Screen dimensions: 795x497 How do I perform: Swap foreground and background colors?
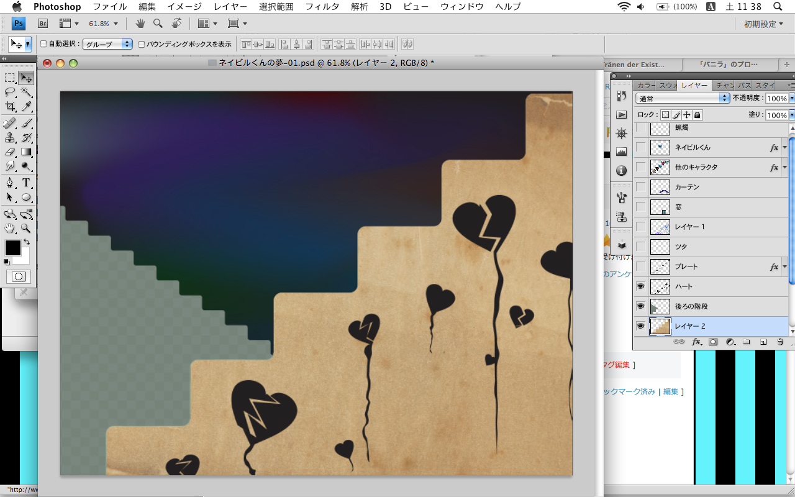point(26,242)
